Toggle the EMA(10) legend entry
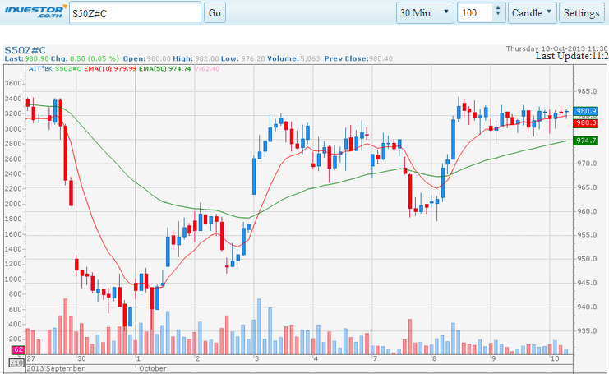The height and width of the screenshot is (374, 609). (111, 69)
